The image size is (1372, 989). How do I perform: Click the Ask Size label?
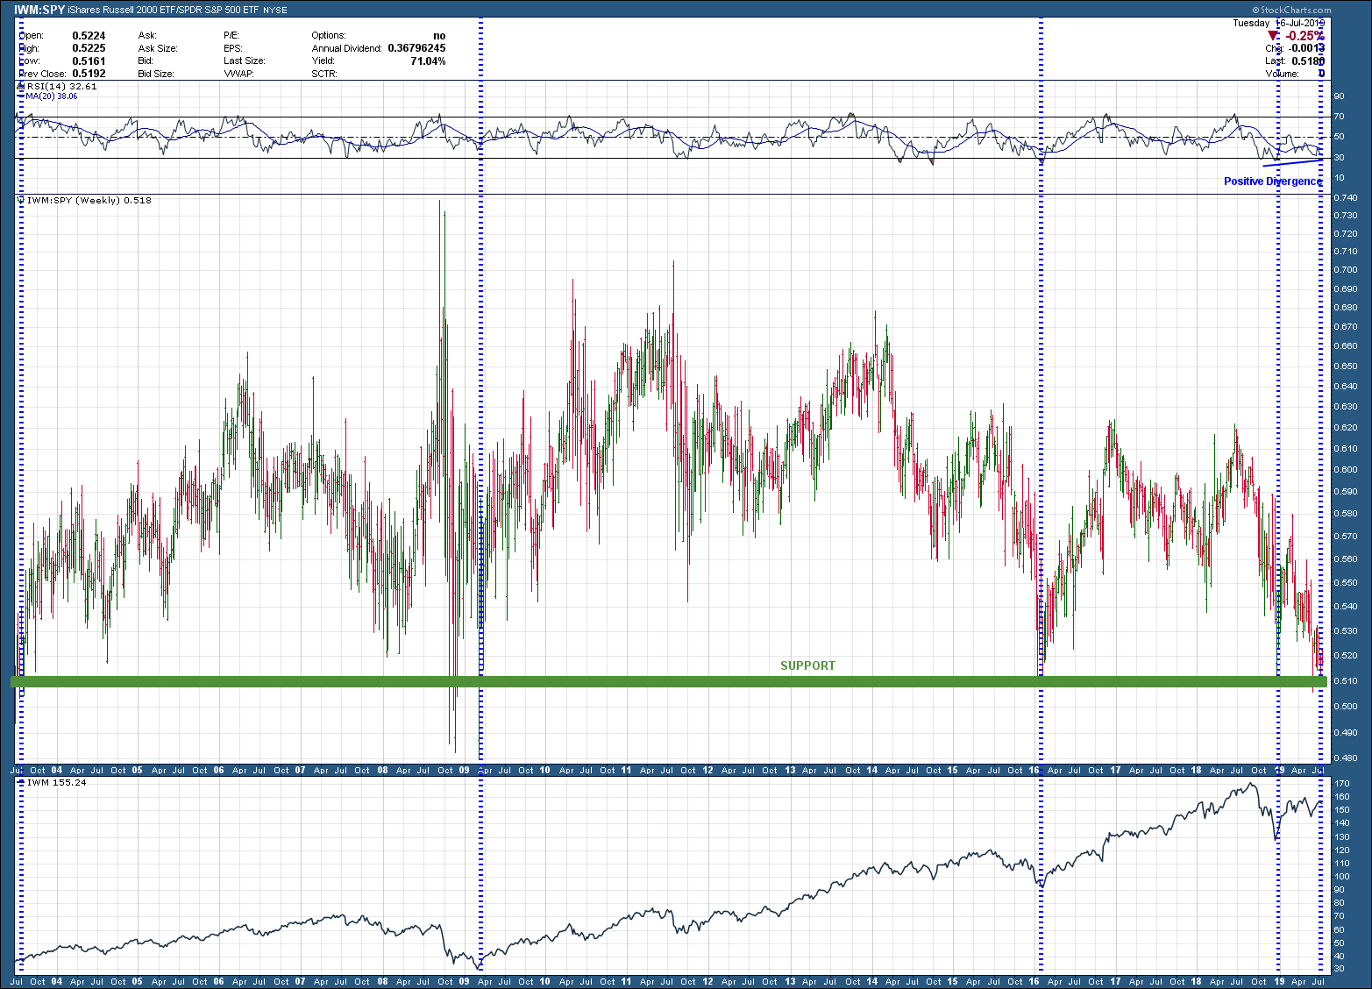158,48
